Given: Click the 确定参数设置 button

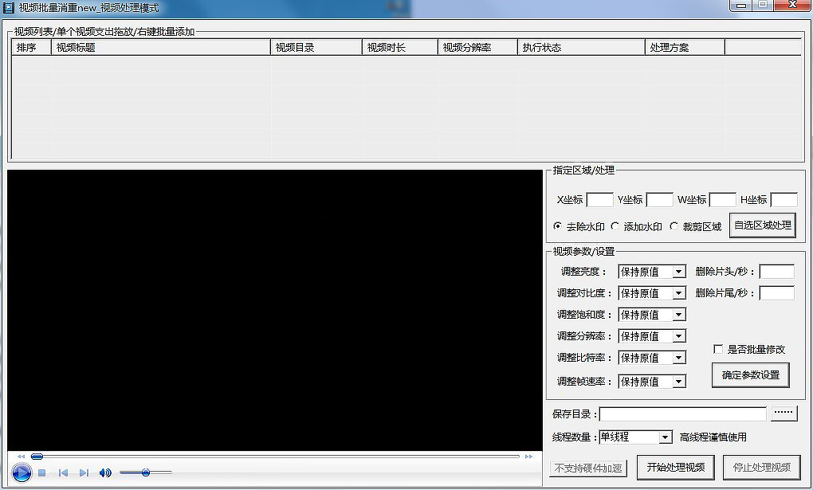Looking at the screenshot, I should (751, 375).
